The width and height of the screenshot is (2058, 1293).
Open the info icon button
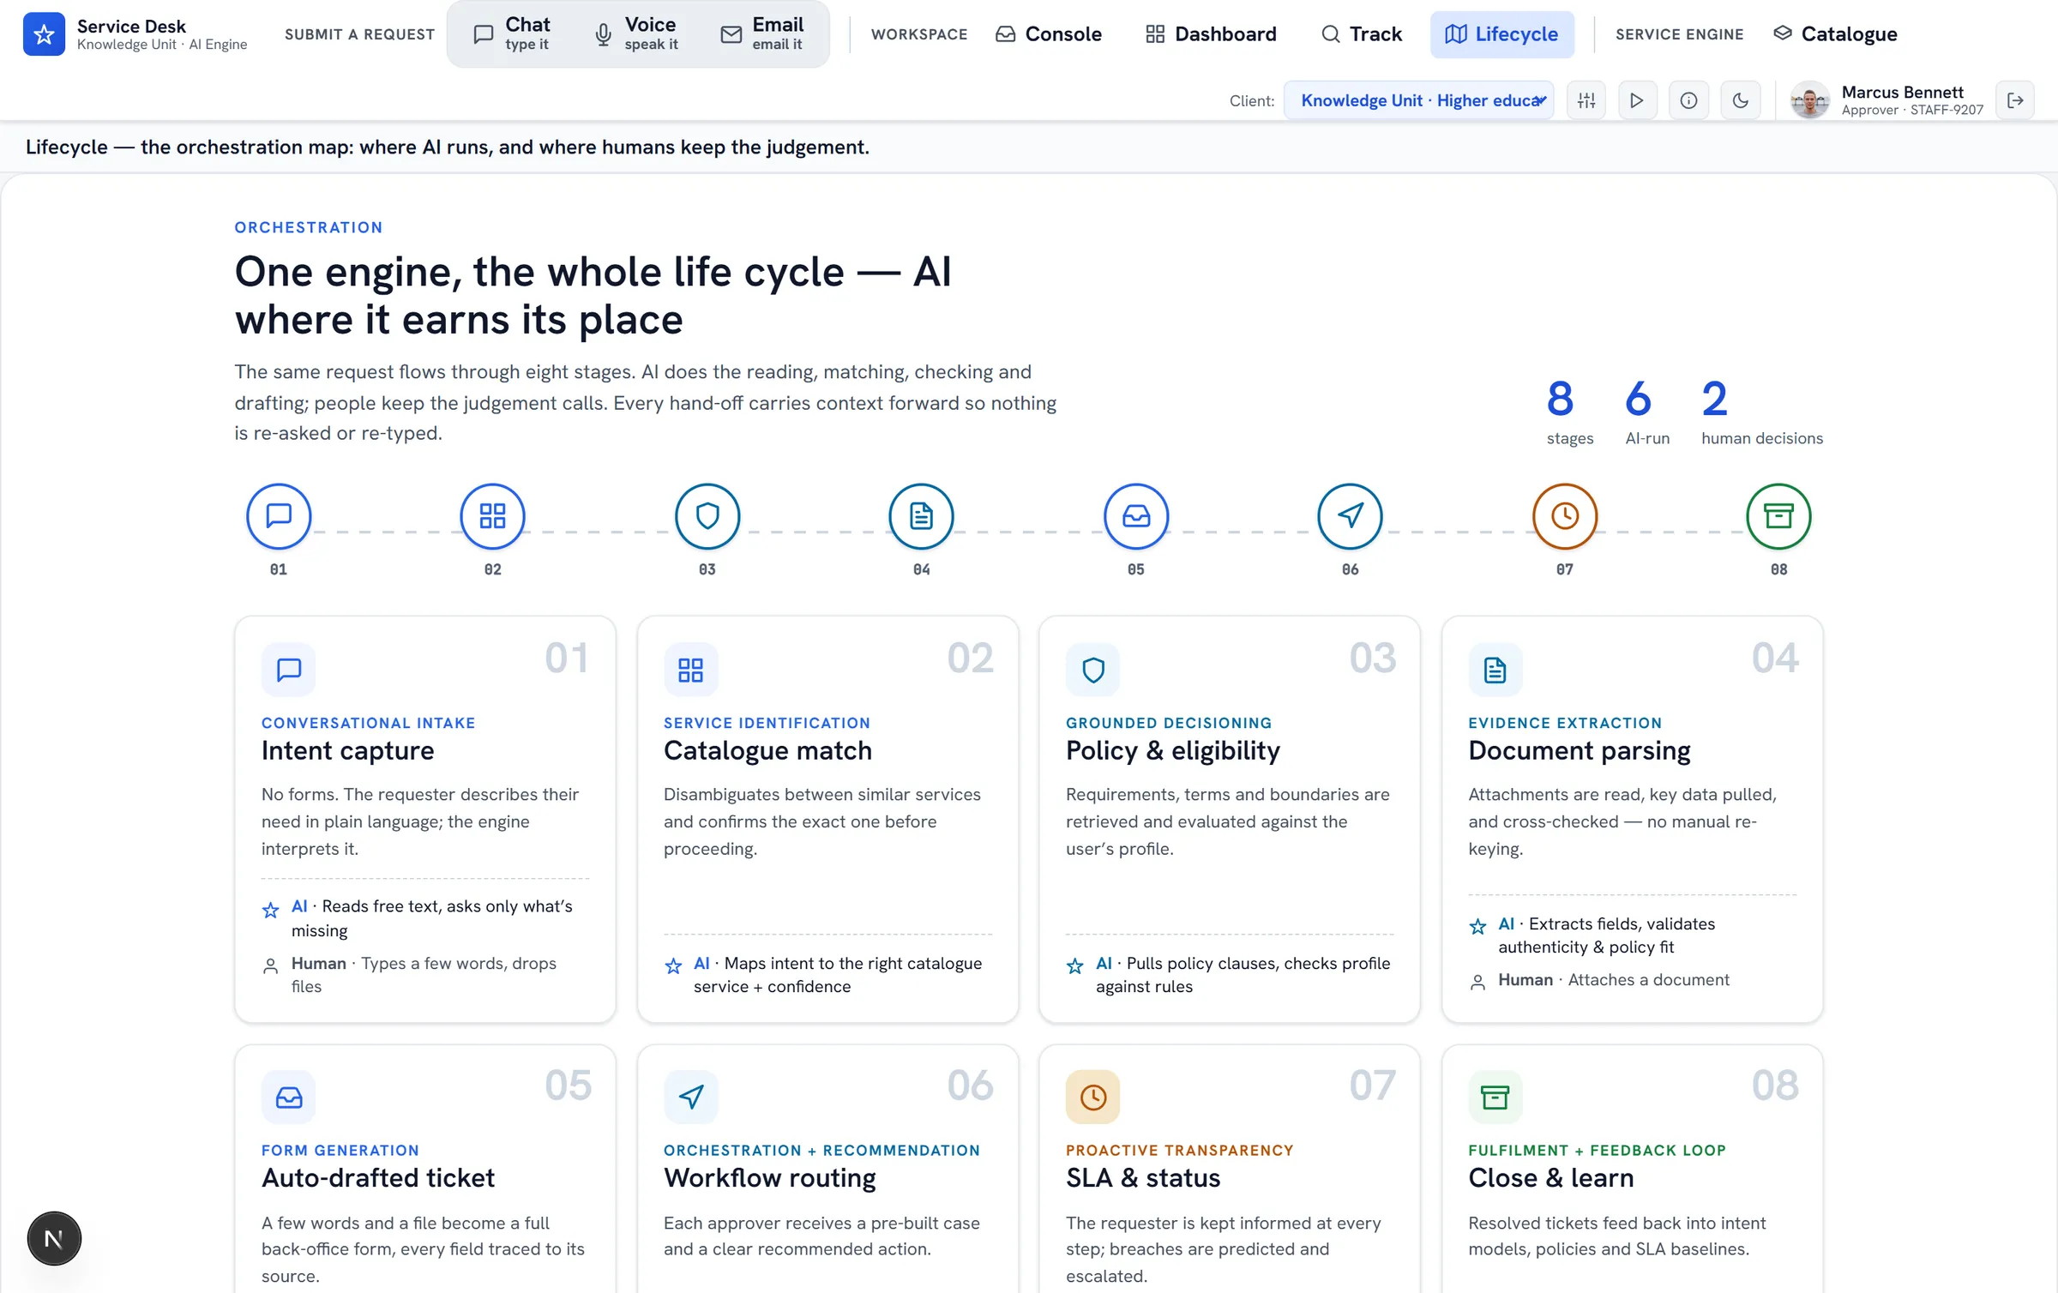point(1688,100)
